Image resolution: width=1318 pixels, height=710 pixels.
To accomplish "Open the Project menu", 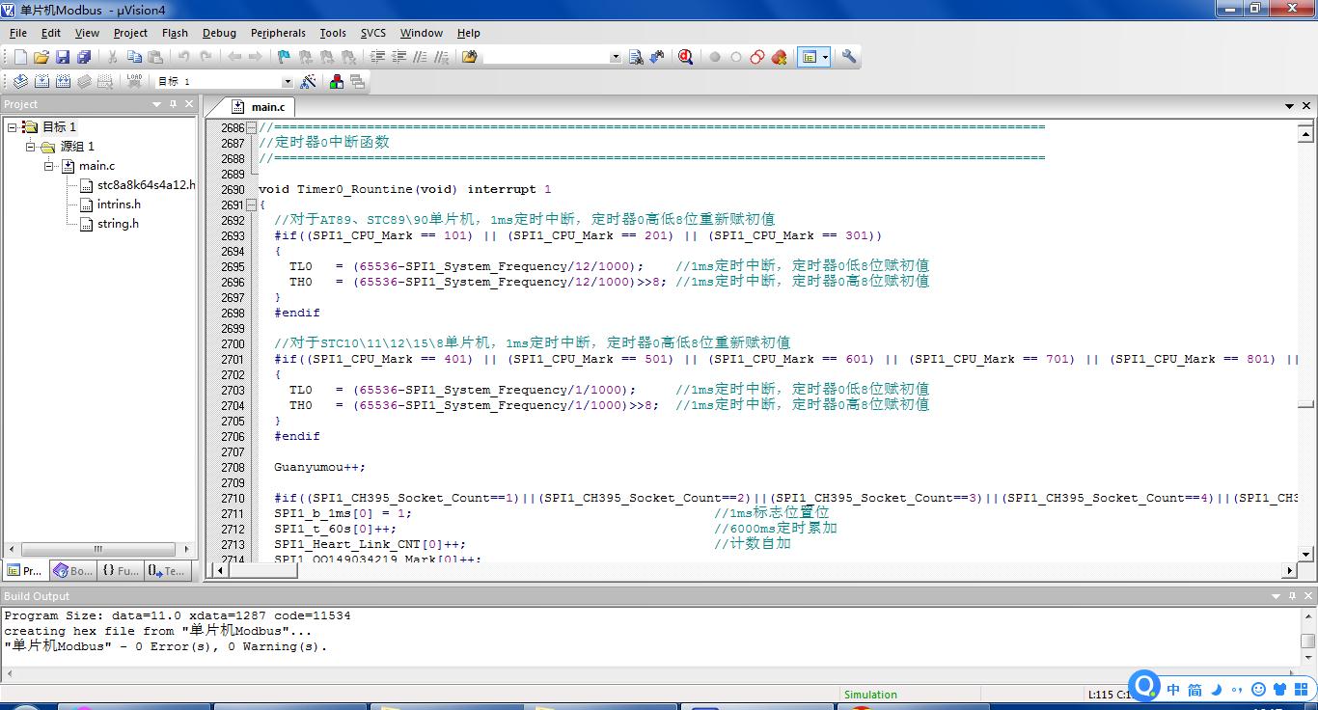I will pos(130,33).
